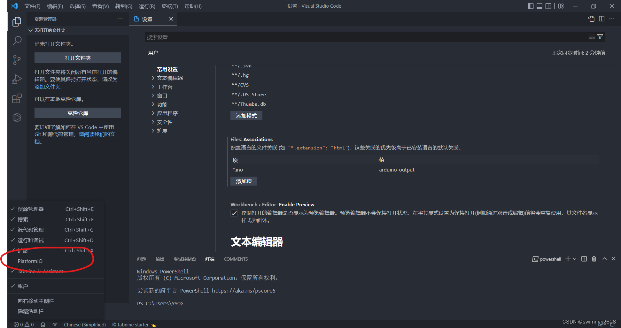
Task: Open the Search activity bar icon
Action: [17, 41]
